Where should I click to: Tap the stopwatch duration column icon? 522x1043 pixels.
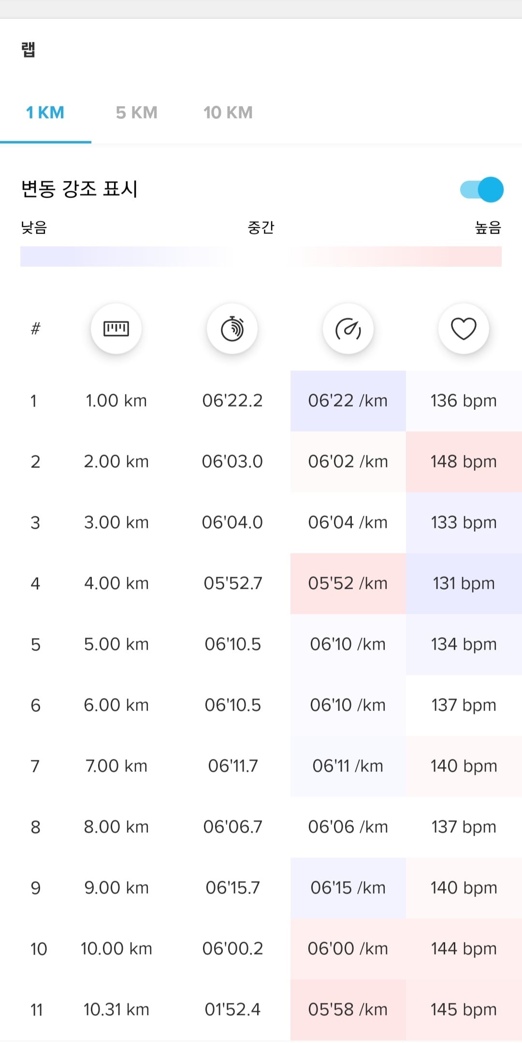click(232, 329)
